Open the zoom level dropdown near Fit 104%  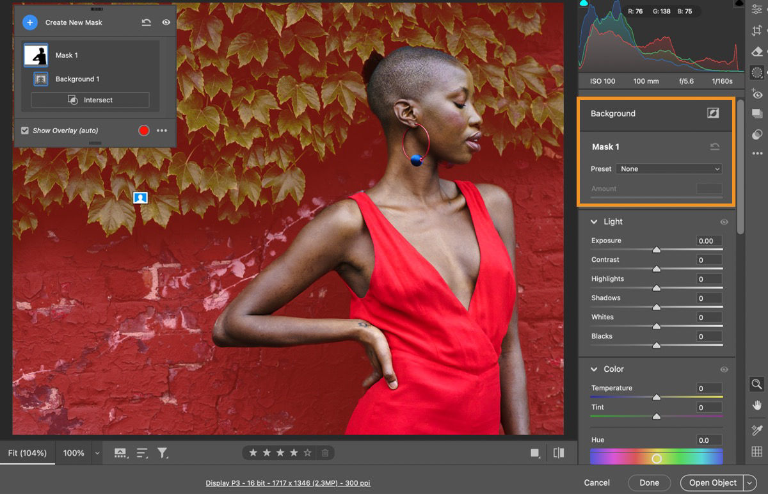pos(96,452)
